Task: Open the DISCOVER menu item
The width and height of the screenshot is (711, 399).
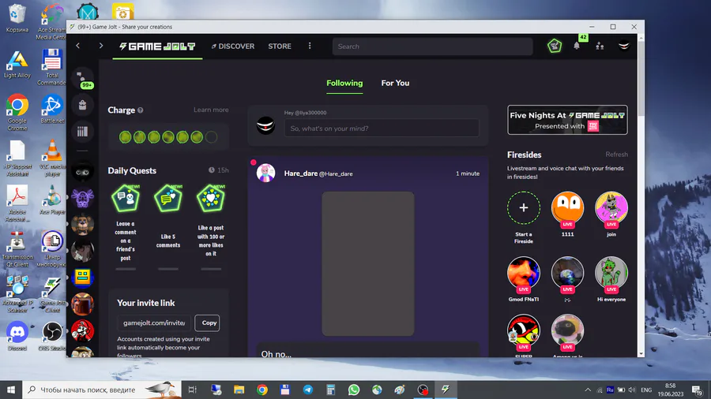Action: 233,47
